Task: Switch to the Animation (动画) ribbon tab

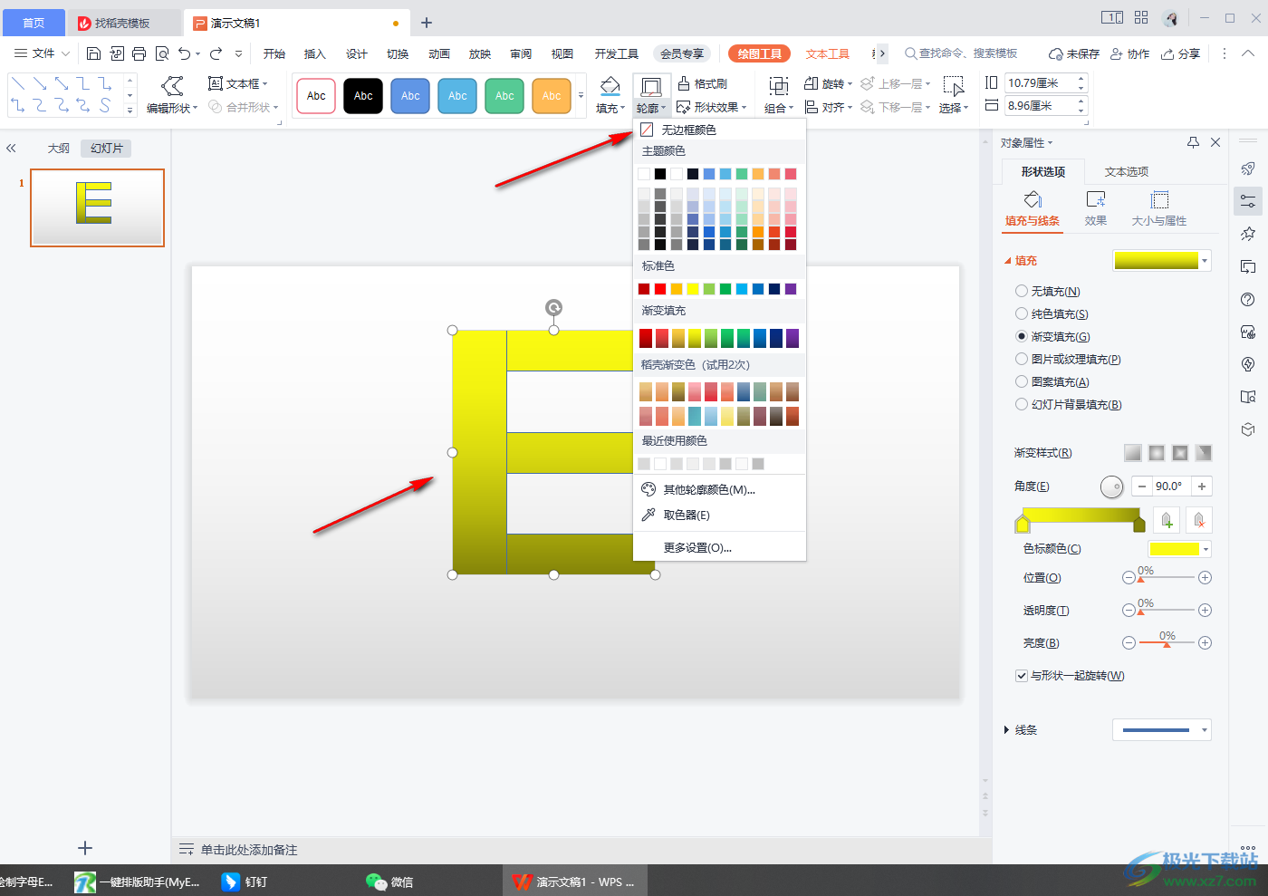Action: [x=439, y=53]
